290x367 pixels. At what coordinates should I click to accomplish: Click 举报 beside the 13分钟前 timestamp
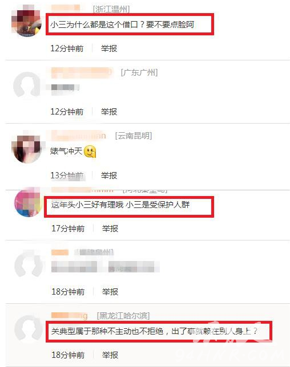point(109,176)
